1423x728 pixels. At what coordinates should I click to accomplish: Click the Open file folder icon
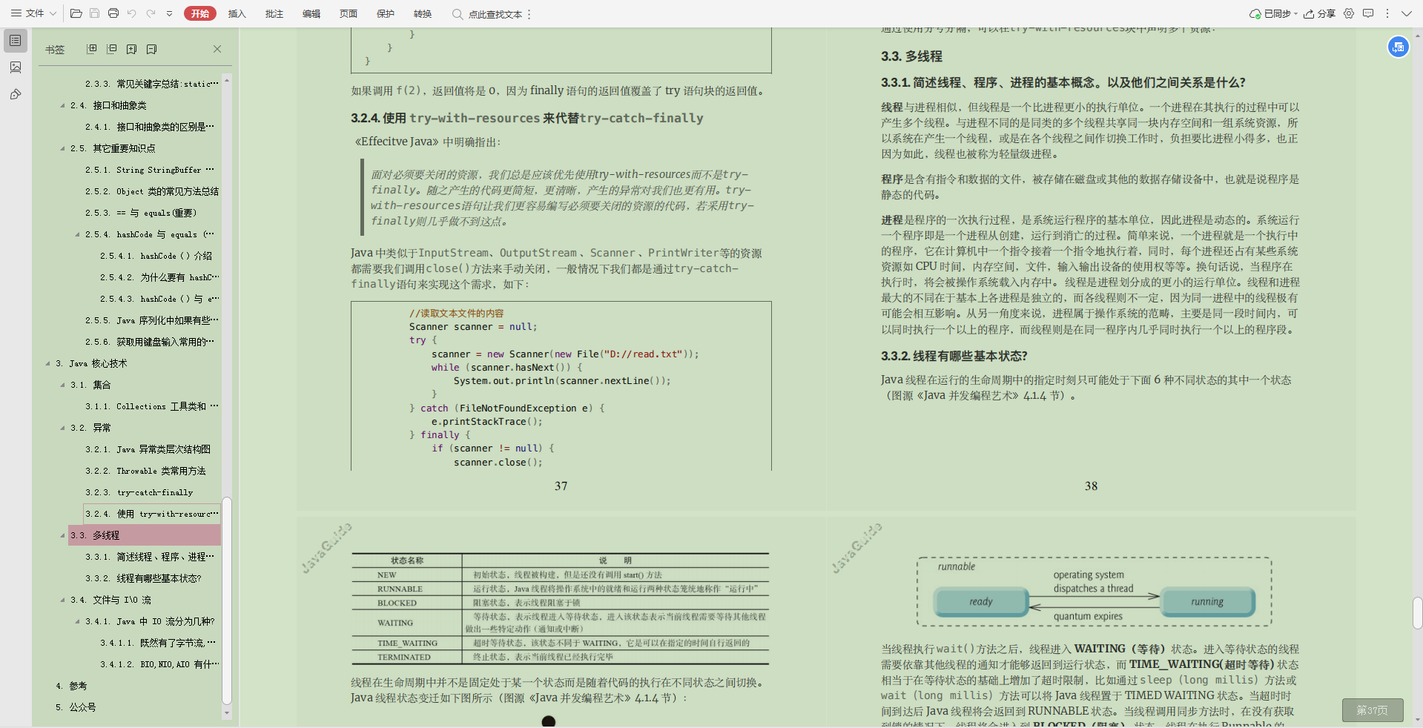[x=76, y=13]
